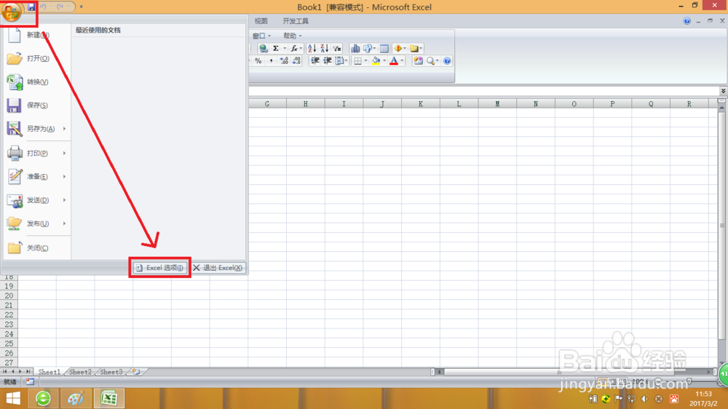The width and height of the screenshot is (728, 409).
Task: Expand the 发布 submenu arrow
Action: point(65,223)
